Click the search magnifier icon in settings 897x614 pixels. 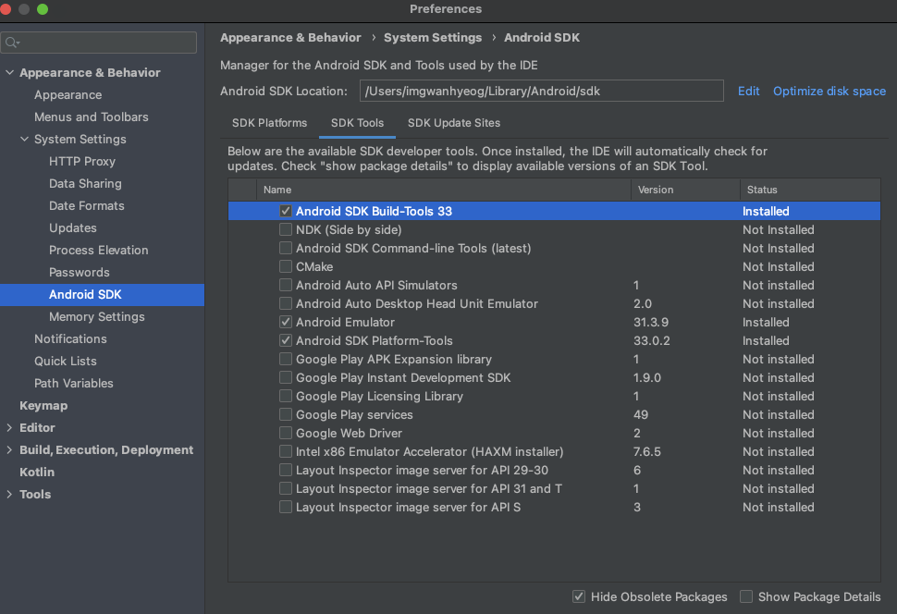(x=11, y=43)
